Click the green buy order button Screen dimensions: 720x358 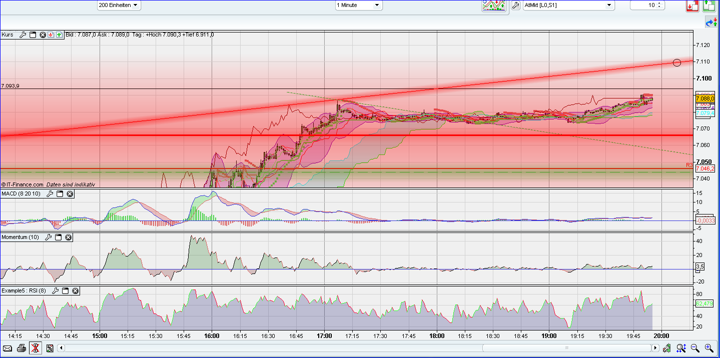click(x=709, y=5)
